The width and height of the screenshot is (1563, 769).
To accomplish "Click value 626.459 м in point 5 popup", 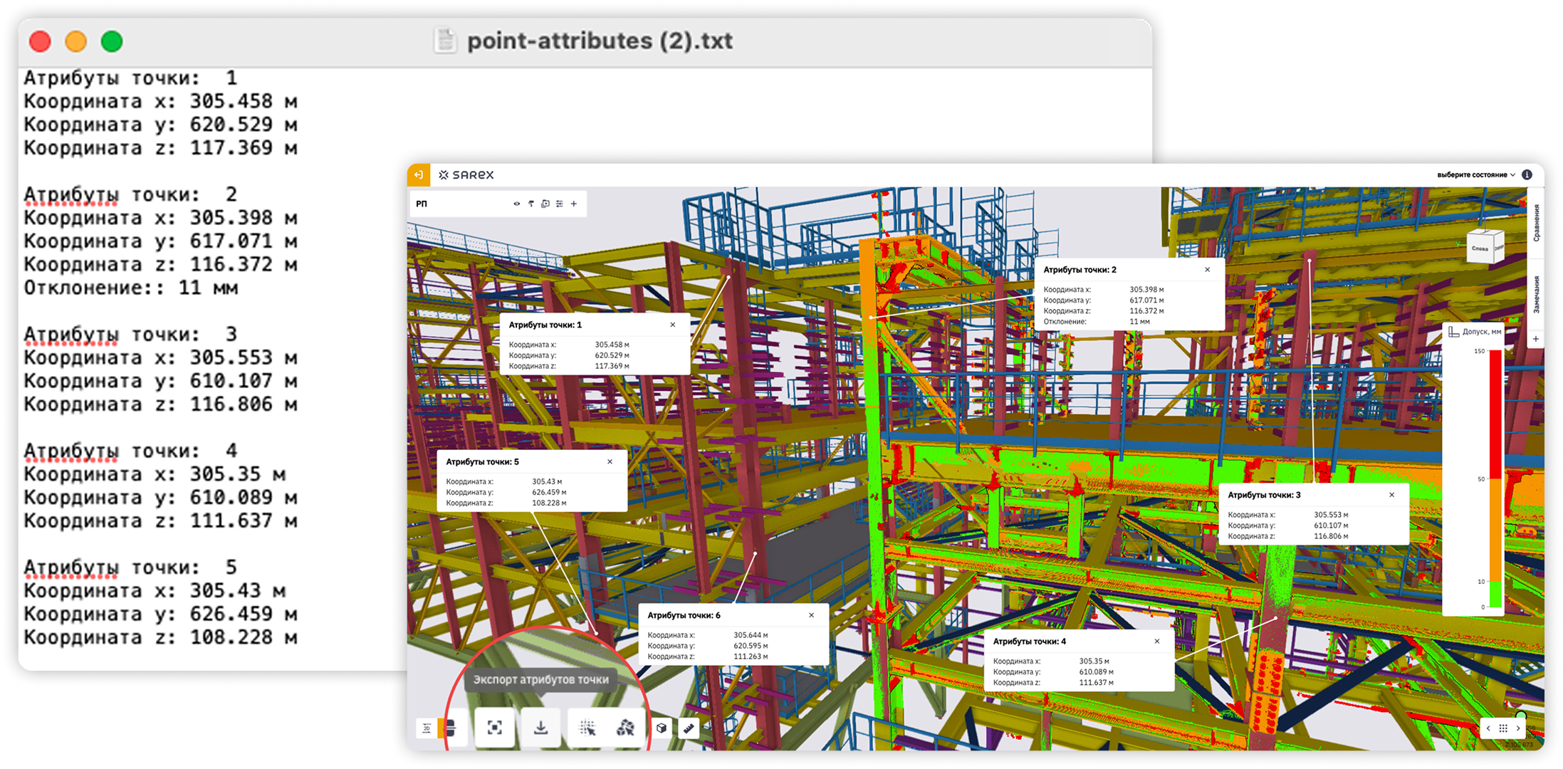I will [549, 492].
